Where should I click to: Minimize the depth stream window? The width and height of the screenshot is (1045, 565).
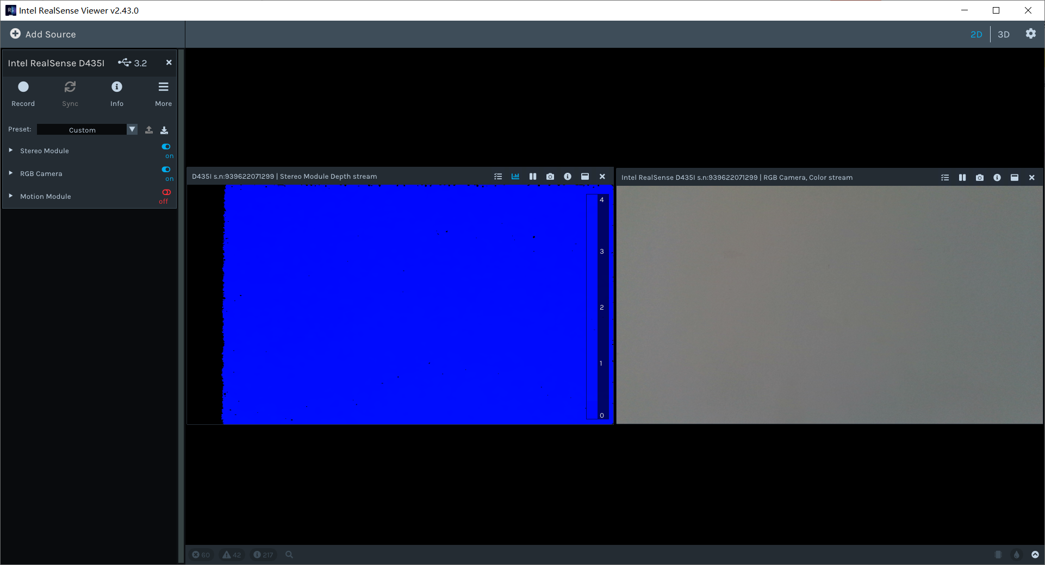point(585,177)
